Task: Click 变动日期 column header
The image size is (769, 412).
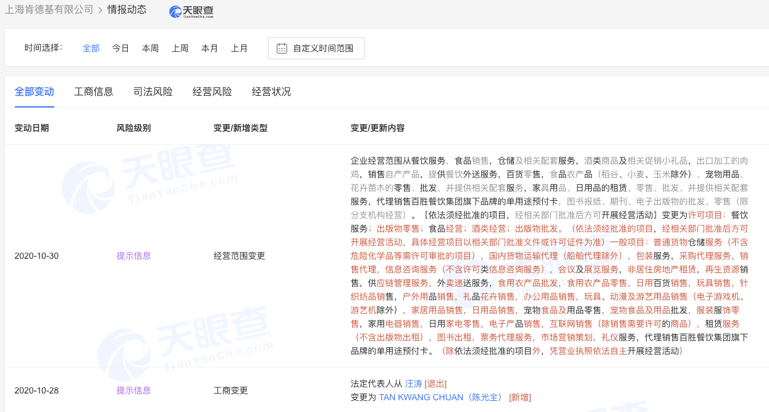Action: 32,128
